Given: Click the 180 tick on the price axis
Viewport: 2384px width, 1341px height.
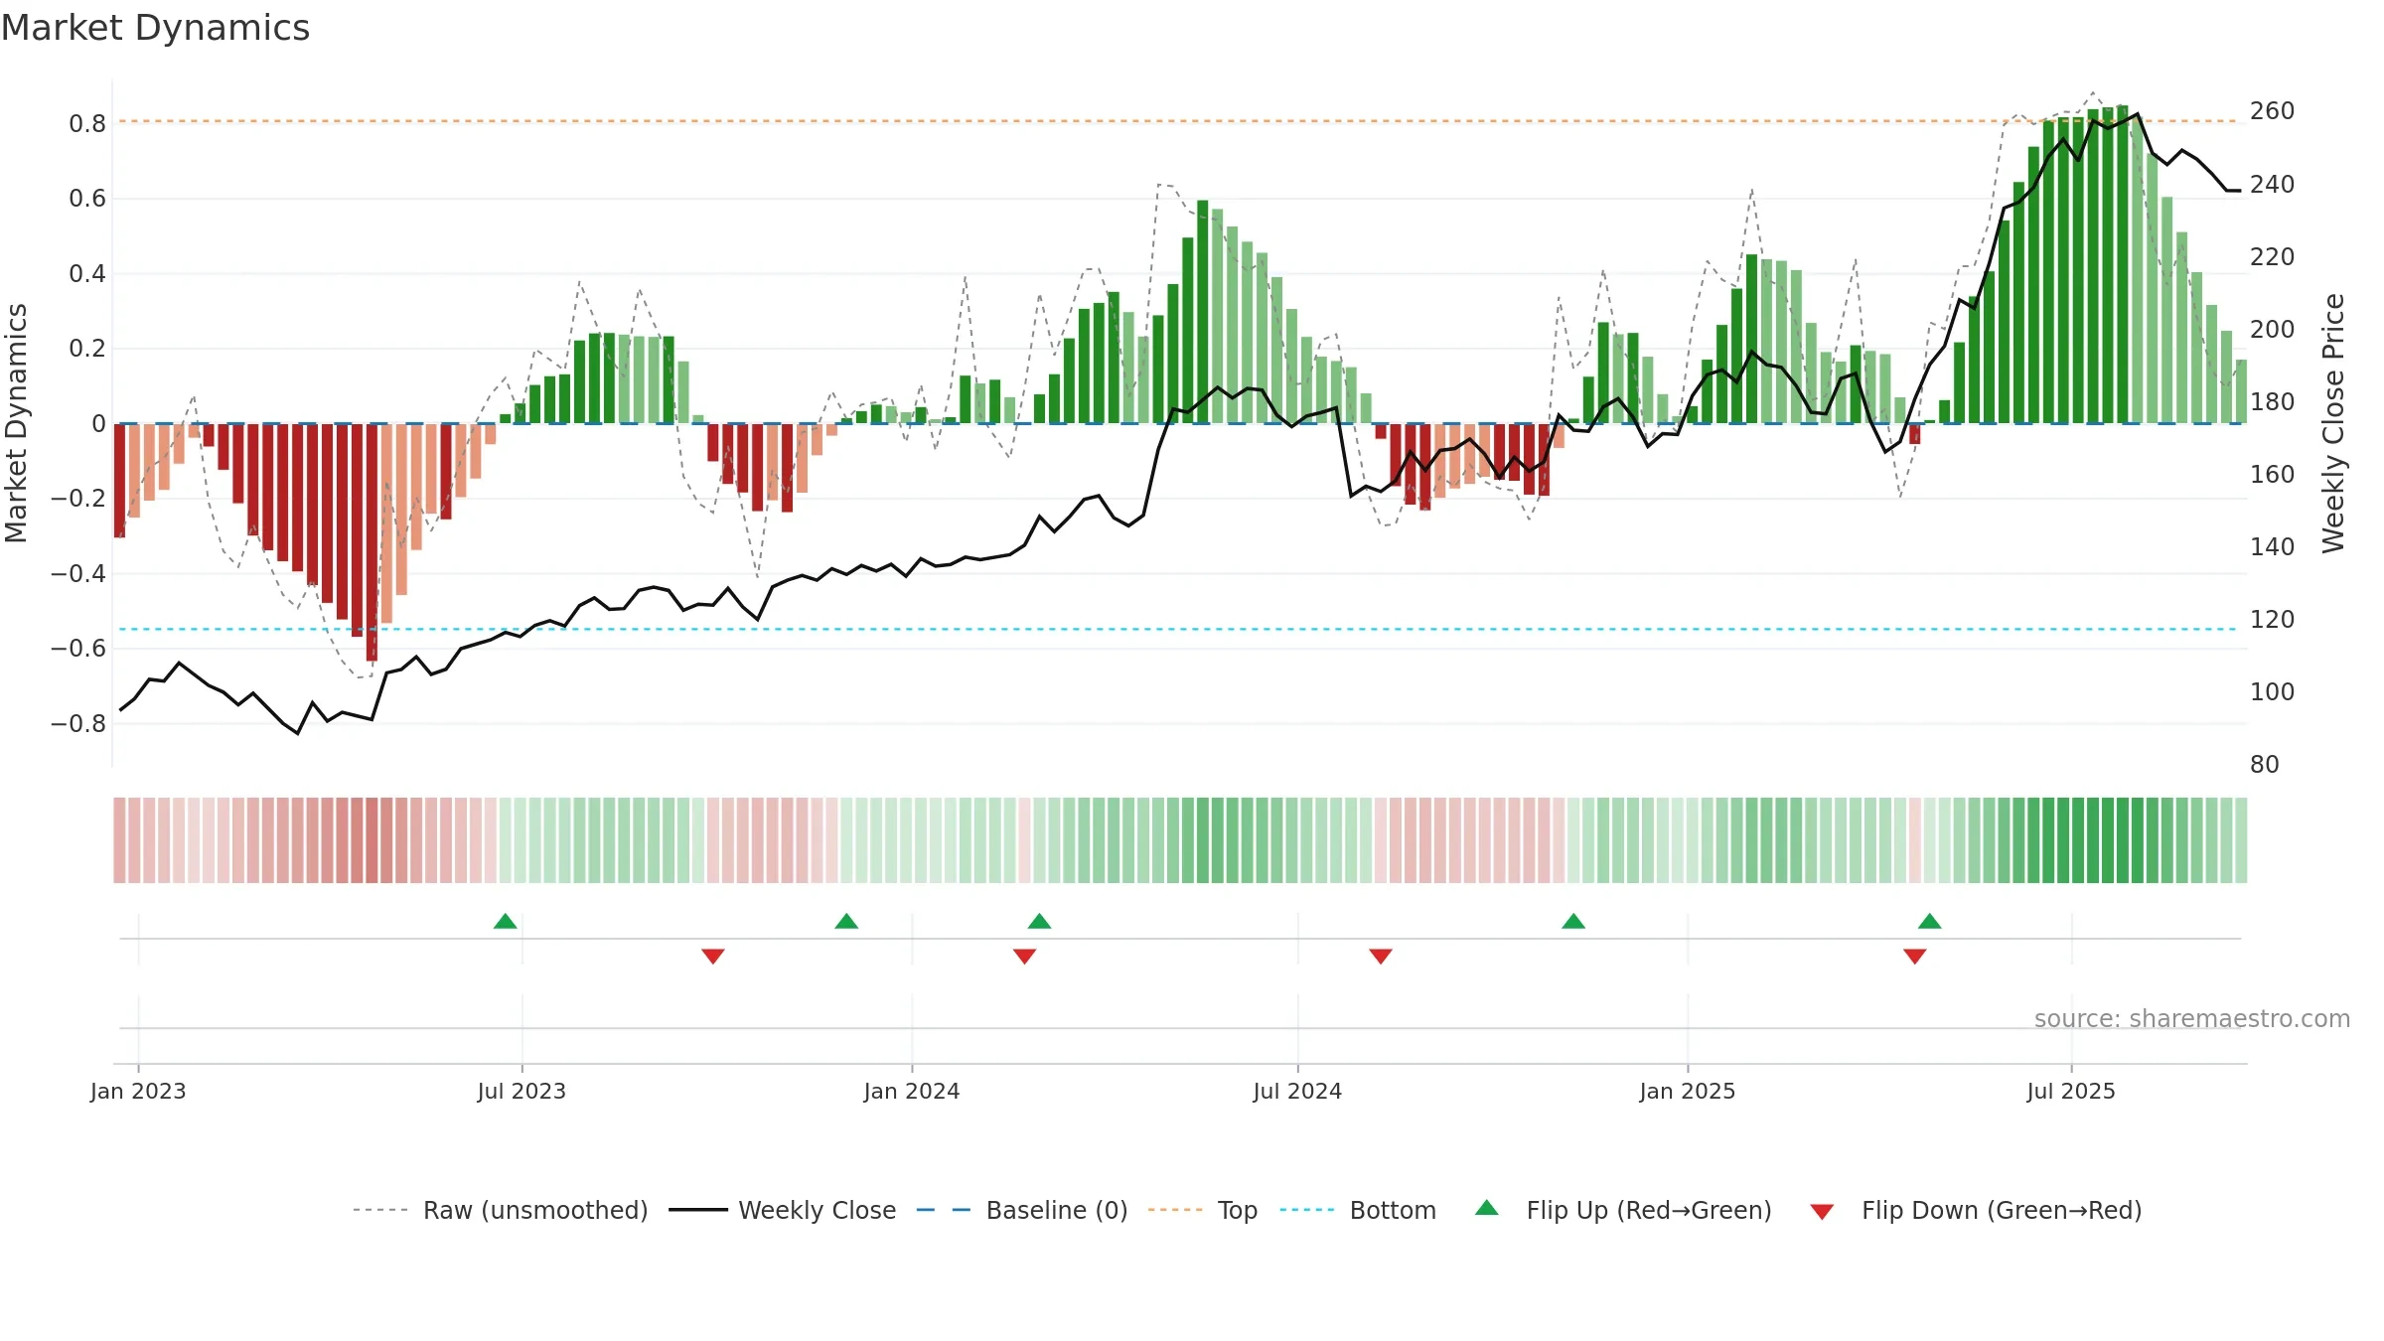Looking at the screenshot, I should point(2273,402).
